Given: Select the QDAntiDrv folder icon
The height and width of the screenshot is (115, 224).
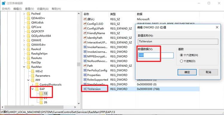Looking at the screenshot, I should tap(28, 18).
